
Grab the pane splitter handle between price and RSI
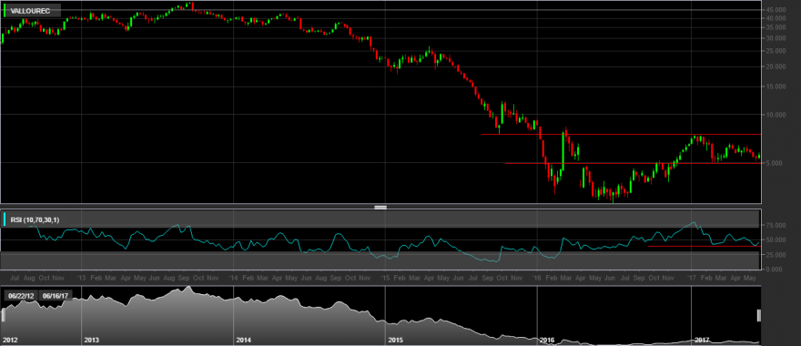380,208
